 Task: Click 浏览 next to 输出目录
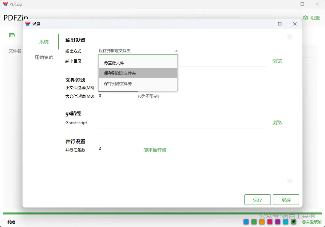[277, 61]
